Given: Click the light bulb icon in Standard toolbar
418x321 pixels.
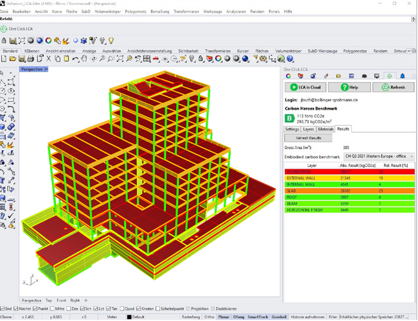Looking at the screenshot, I should (192, 59).
